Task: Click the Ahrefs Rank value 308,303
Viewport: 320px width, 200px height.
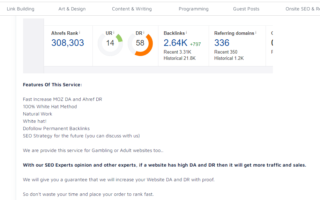Action: [x=68, y=43]
